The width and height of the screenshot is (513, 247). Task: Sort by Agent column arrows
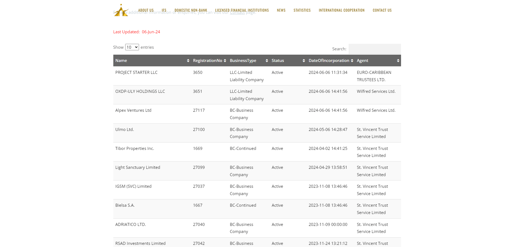tap(398, 61)
